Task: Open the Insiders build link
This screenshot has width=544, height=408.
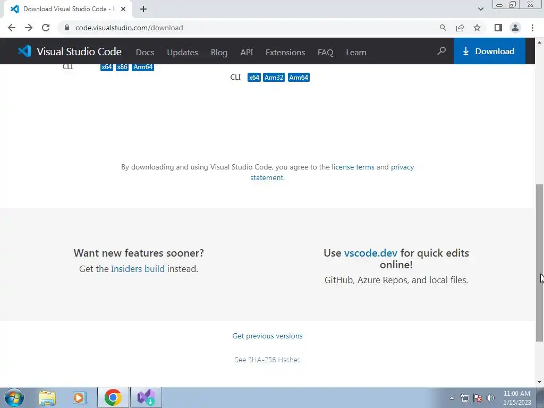Action: [x=138, y=269]
